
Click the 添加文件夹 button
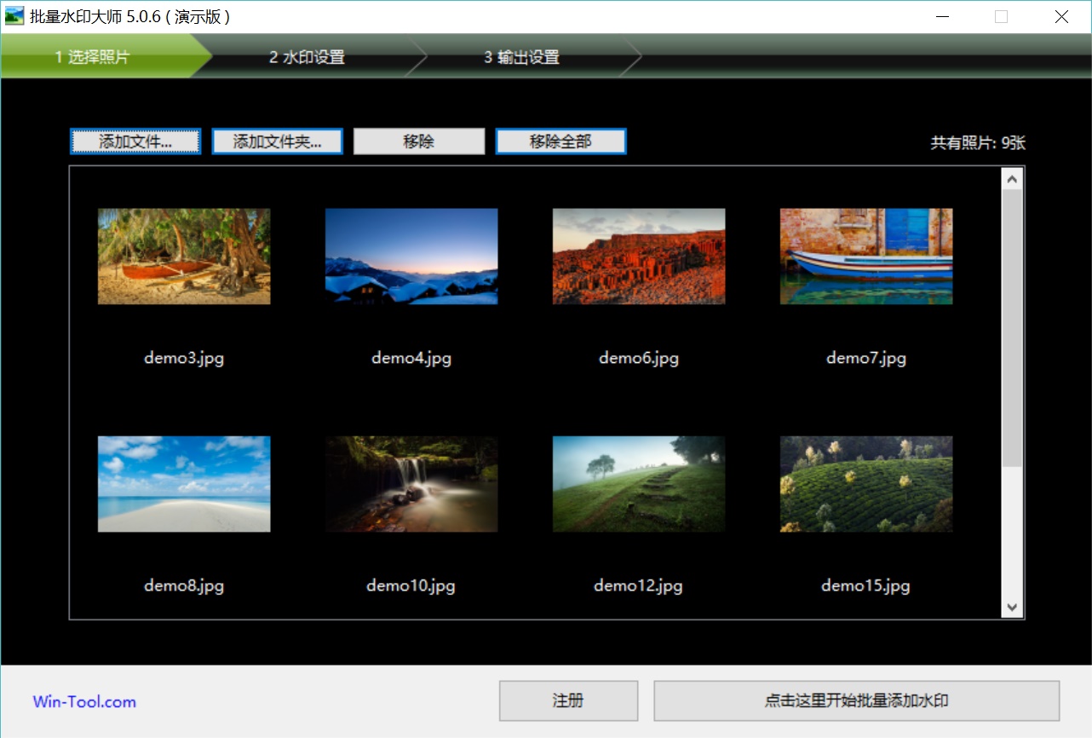tap(277, 141)
